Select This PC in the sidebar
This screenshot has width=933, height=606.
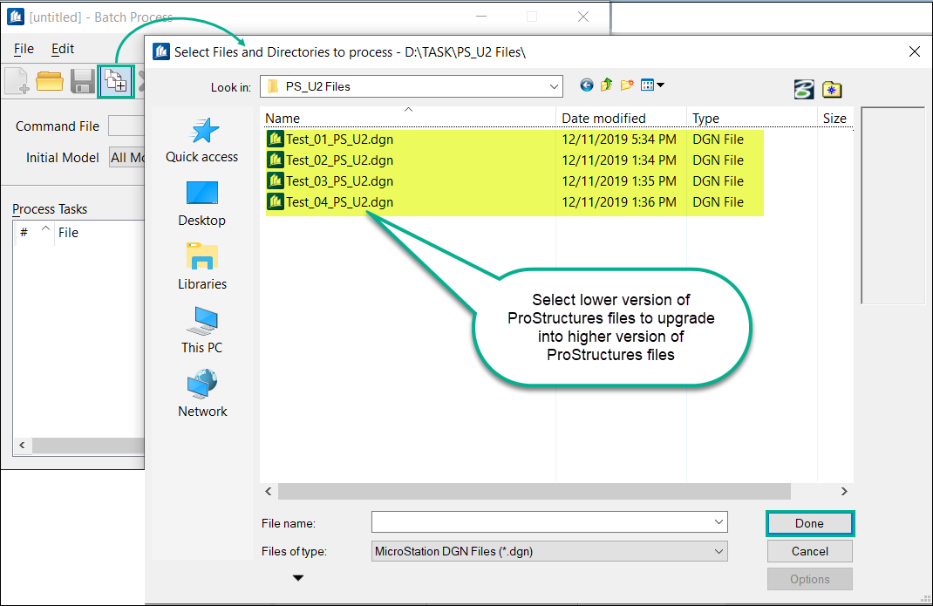201,330
